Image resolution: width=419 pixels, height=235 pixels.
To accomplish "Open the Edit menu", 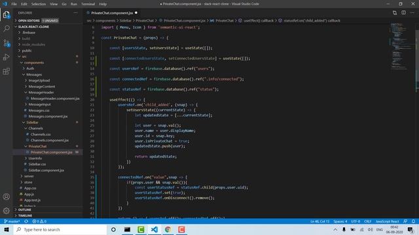I will point(24,4).
